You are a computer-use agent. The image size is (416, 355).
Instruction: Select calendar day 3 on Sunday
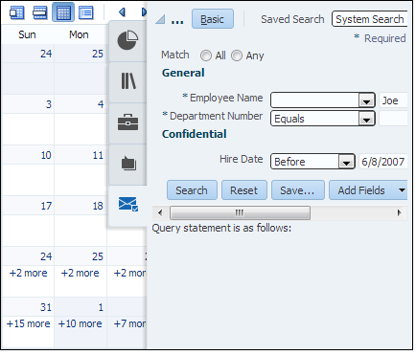click(49, 104)
